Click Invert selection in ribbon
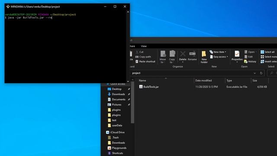This screenshot has height=156, width=277. [x=269, y=62]
